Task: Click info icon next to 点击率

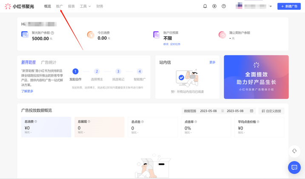Action: (x=196, y=122)
